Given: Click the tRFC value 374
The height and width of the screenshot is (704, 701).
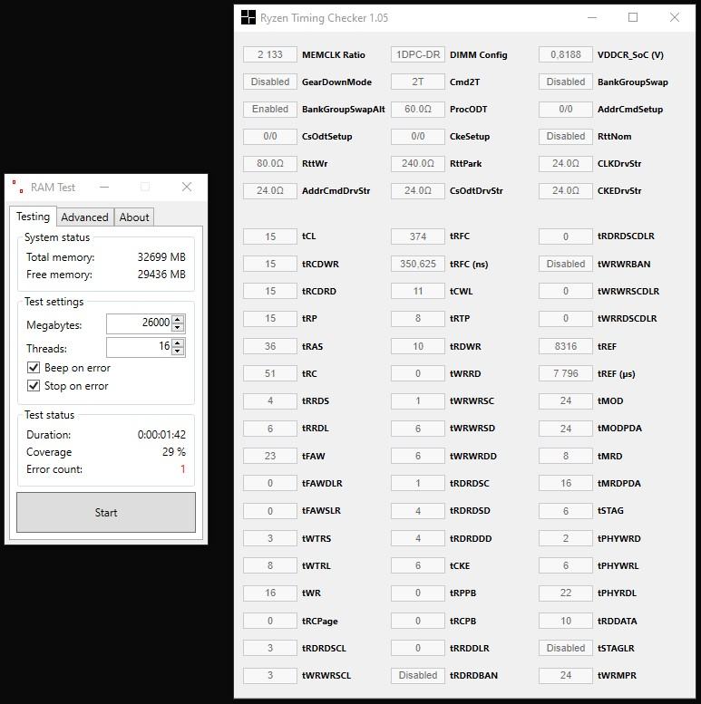Looking at the screenshot, I should 418,236.
